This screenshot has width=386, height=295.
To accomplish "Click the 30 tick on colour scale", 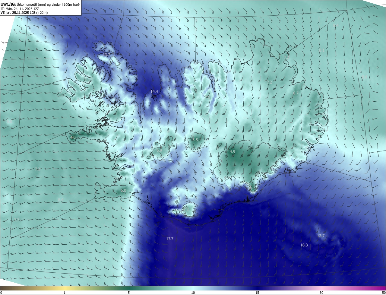I will tap(321, 293).
